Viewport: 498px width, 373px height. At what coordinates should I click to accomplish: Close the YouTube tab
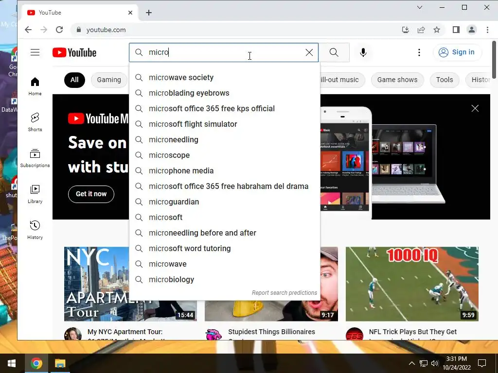pos(130,13)
